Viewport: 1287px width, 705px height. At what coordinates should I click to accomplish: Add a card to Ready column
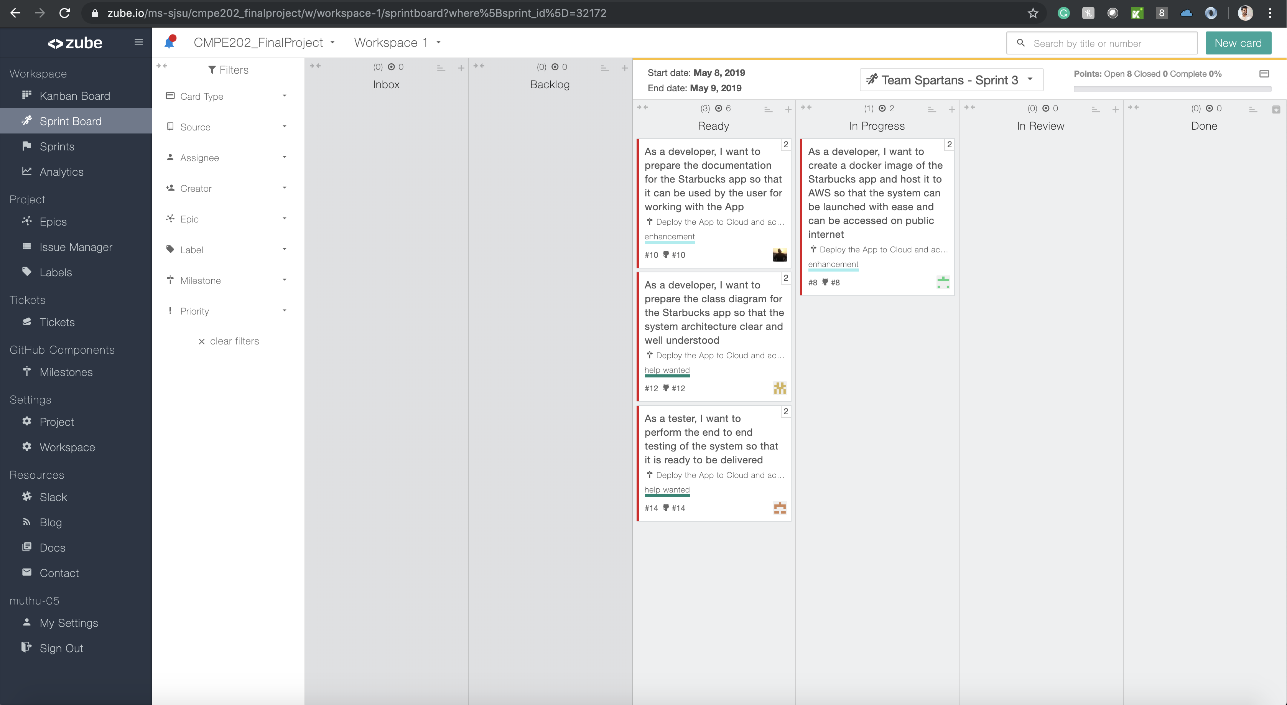click(788, 109)
